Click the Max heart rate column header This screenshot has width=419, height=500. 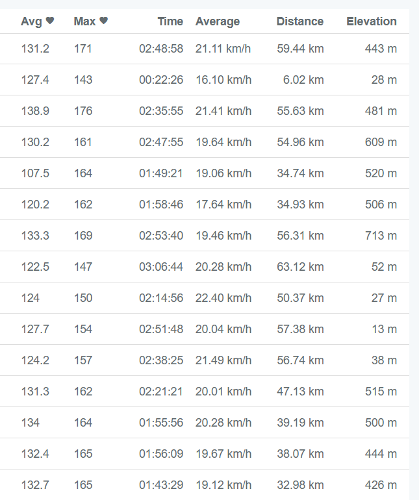[x=84, y=21]
